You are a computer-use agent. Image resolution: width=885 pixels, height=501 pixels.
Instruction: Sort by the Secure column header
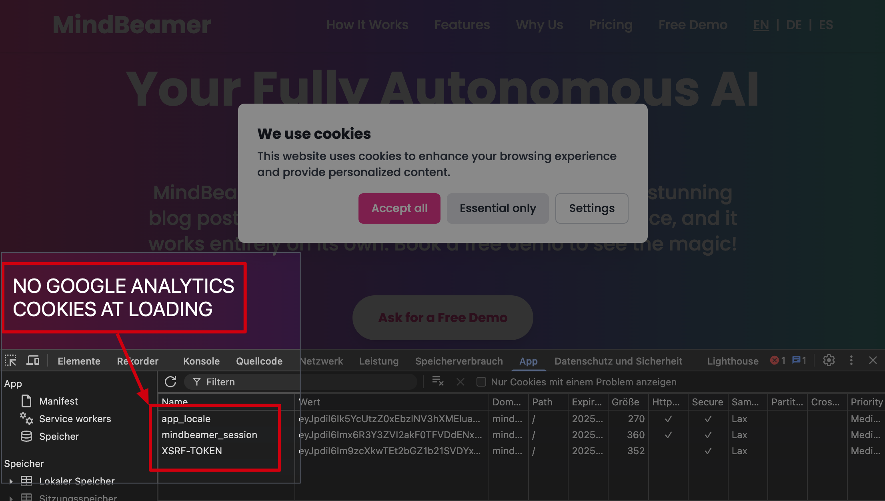[707, 402]
